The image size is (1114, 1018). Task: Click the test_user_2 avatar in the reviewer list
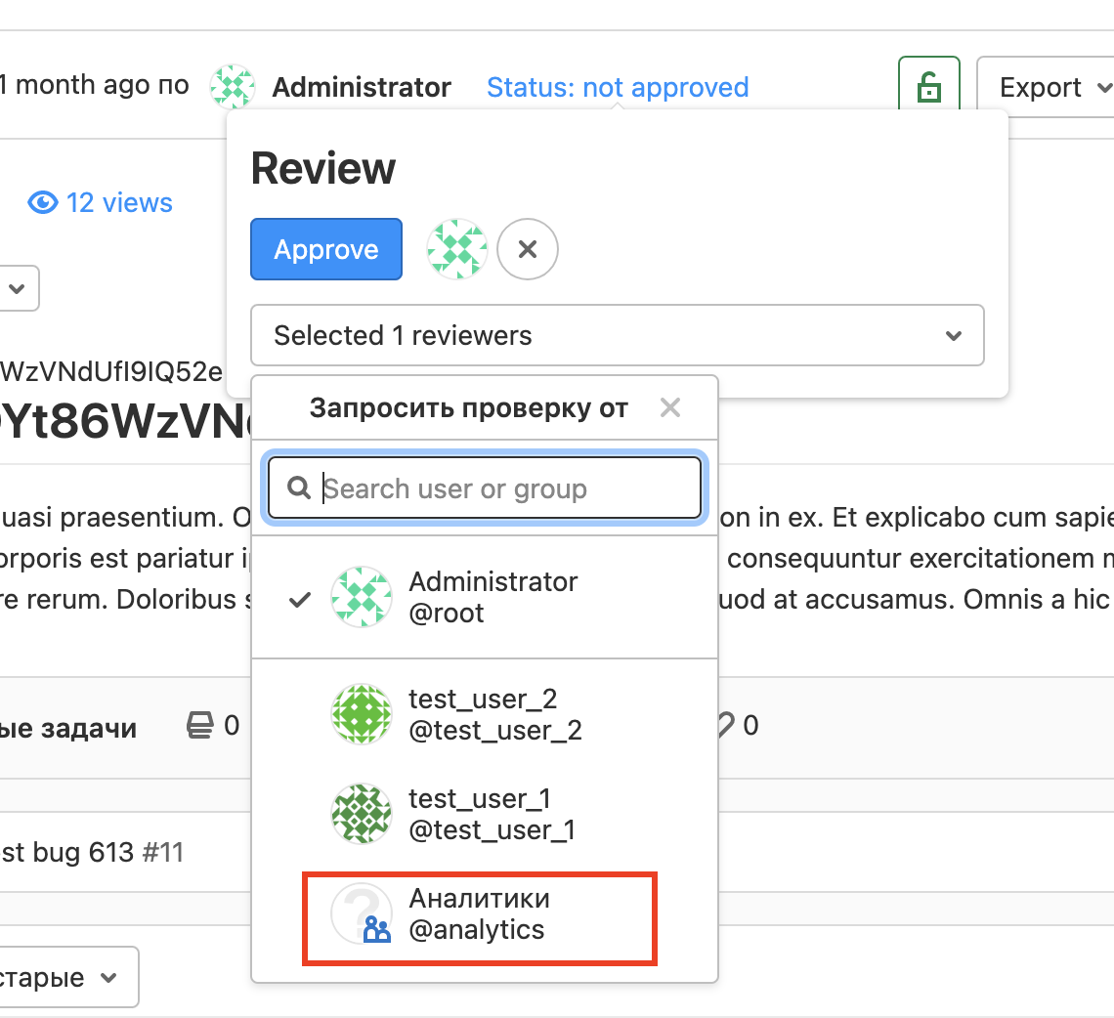click(362, 714)
